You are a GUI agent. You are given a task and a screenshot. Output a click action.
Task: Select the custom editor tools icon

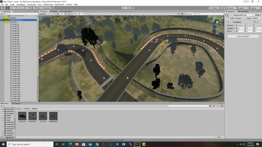(29, 8)
